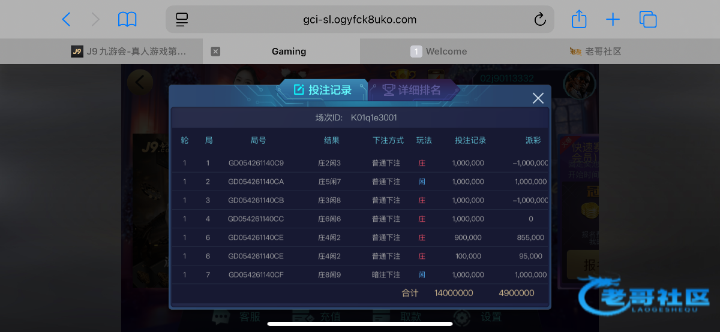720x332 pixels.
Task: Select the 投注记录 tab
Action: 323,90
